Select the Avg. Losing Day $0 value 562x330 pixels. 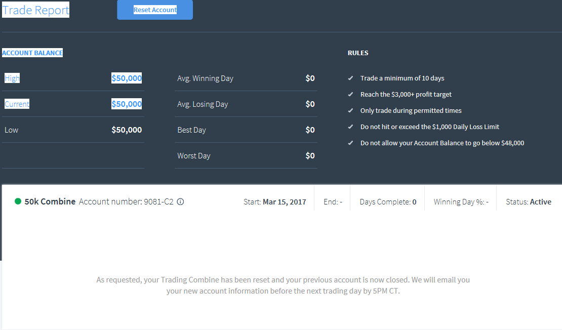coord(310,104)
